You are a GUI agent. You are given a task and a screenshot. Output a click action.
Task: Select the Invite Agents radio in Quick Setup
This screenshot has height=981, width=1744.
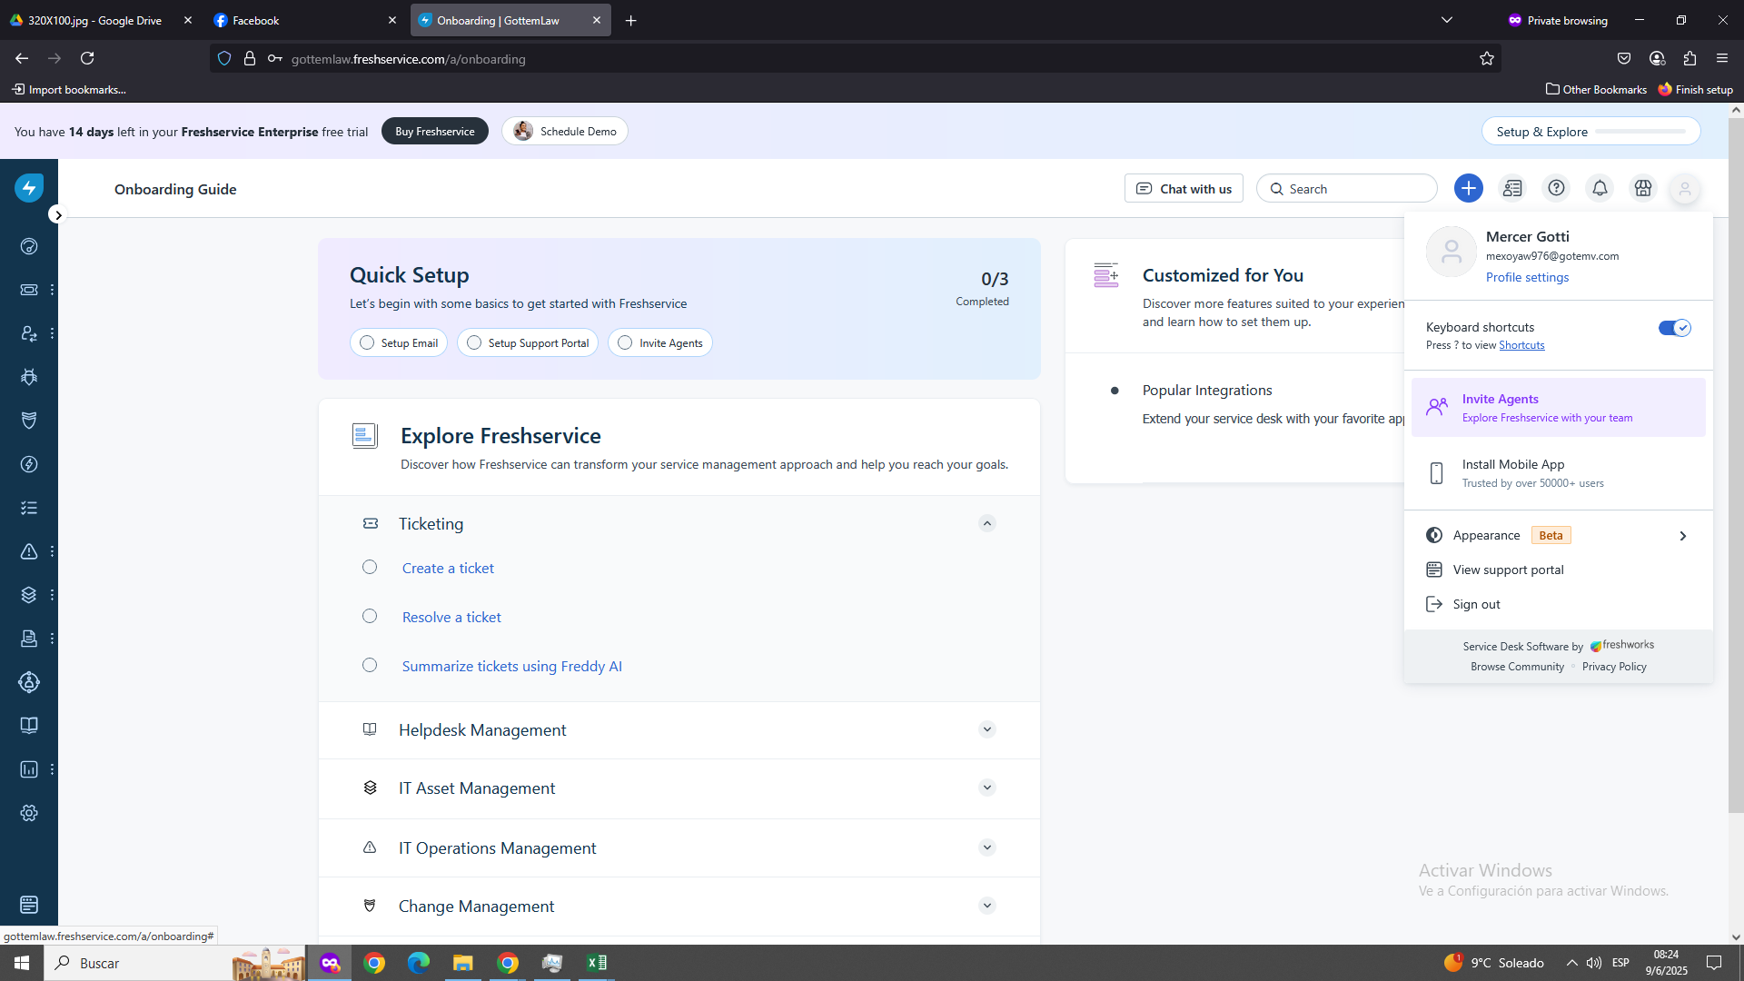coord(625,342)
